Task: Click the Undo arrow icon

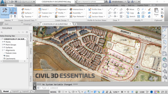Action: 23,2
